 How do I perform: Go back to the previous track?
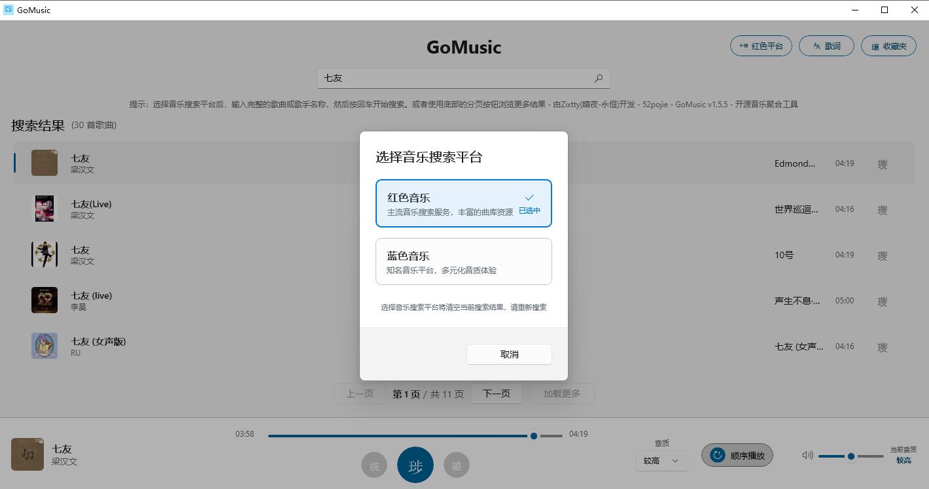(x=374, y=465)
